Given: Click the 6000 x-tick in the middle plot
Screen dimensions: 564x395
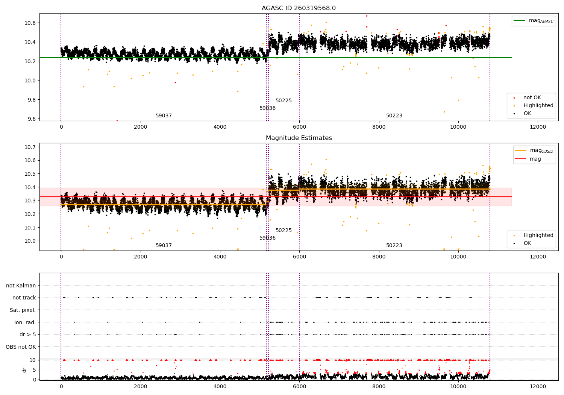Looking at the screenshot, I should coord(299,257).
